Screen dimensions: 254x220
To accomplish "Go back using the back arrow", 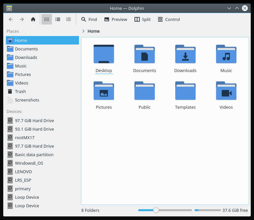I will 11,19.
